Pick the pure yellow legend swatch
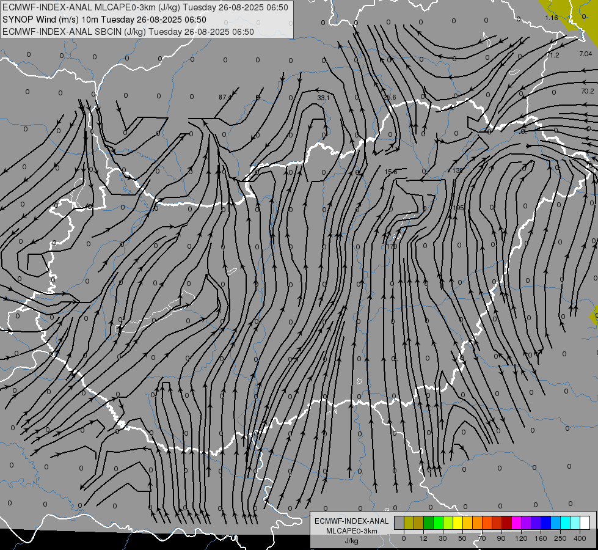The image size is (598, 550). 458,522
